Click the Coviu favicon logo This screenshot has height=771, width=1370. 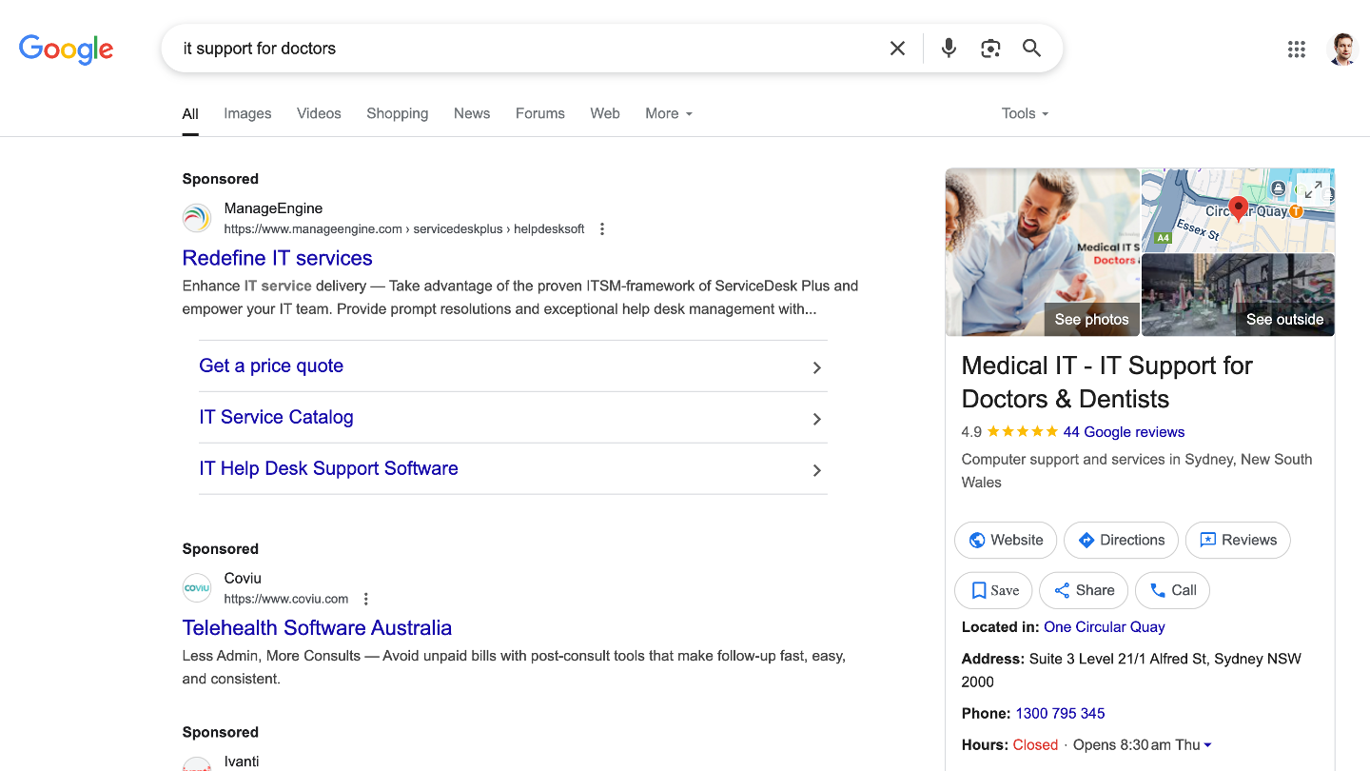pyautogui.click(x=197, y=588)
